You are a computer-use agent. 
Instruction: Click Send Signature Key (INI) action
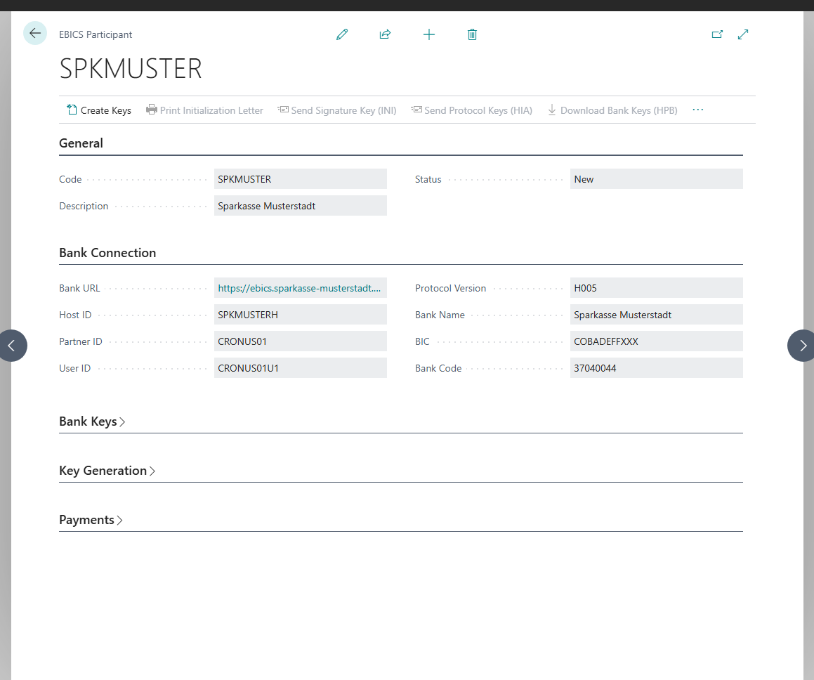(x=337, y=110)
